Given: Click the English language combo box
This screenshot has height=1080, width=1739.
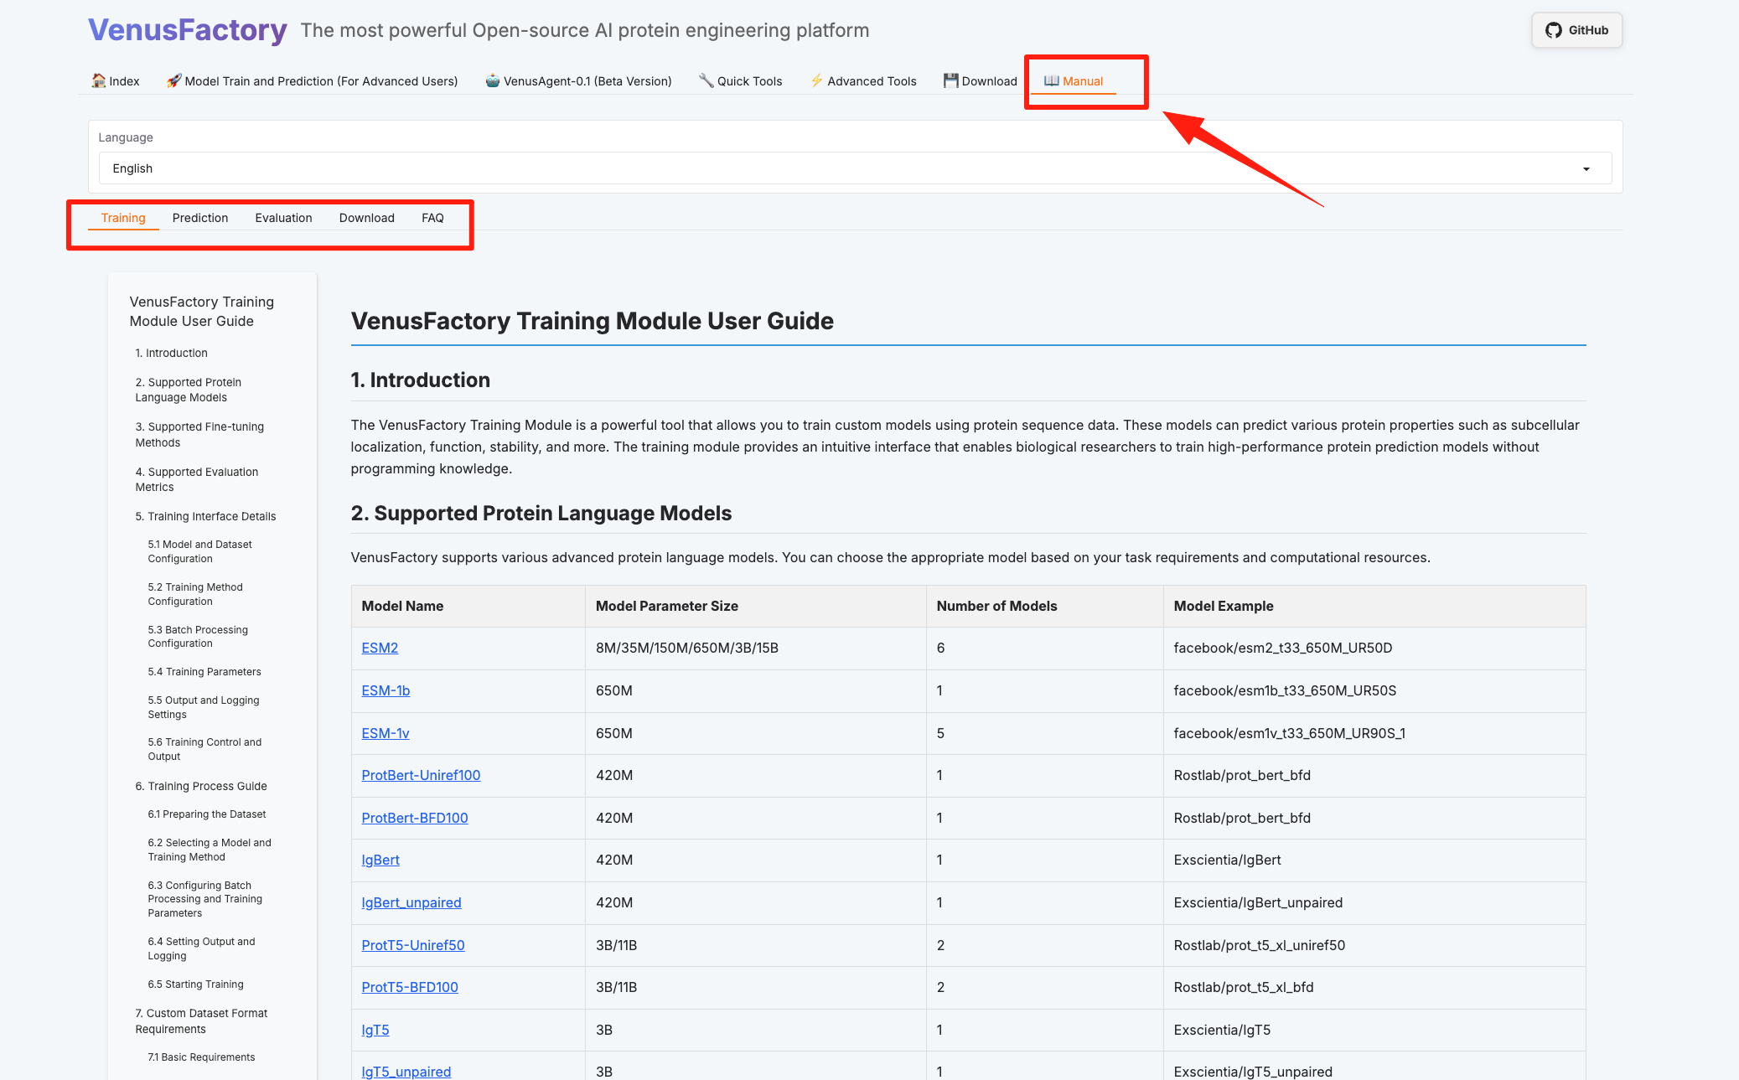Looking at the screenshot, I should [x=838, y=168].
